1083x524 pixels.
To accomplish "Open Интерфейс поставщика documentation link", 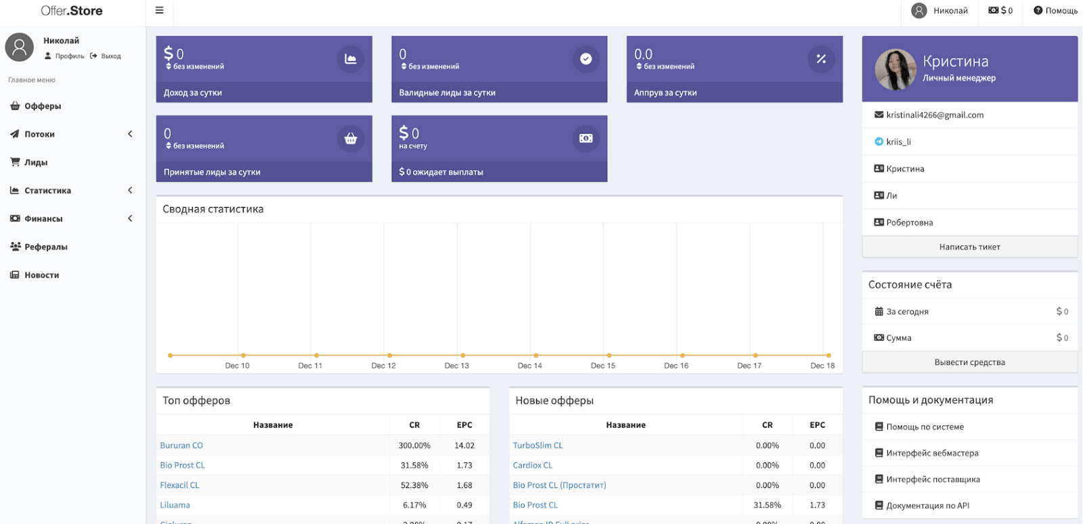I will [x=933, y=479].
